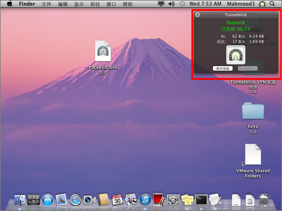
Task: Open iTunes from the Dock
Action: [x=145, y=200]
